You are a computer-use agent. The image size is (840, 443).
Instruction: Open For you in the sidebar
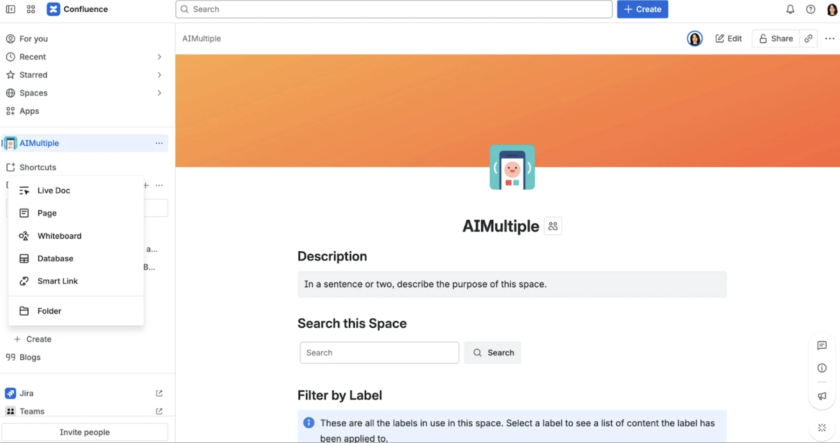[85, 39]
